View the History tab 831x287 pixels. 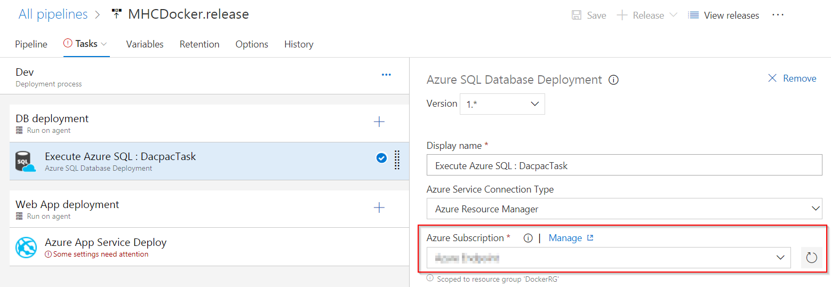299,44
